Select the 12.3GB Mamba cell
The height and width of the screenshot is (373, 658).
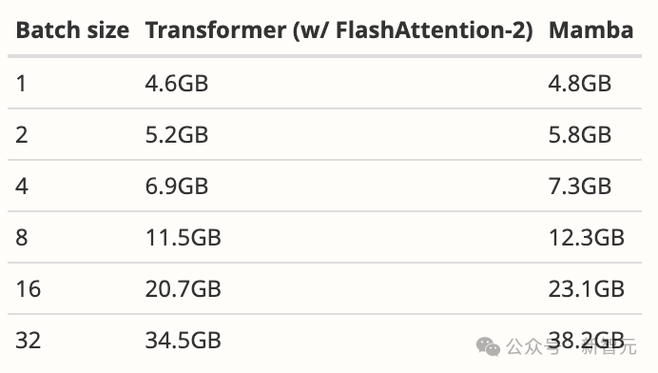(587, 238)
